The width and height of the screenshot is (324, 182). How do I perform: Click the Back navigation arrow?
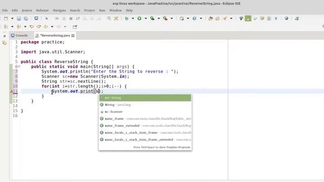(x=46, y=27)
